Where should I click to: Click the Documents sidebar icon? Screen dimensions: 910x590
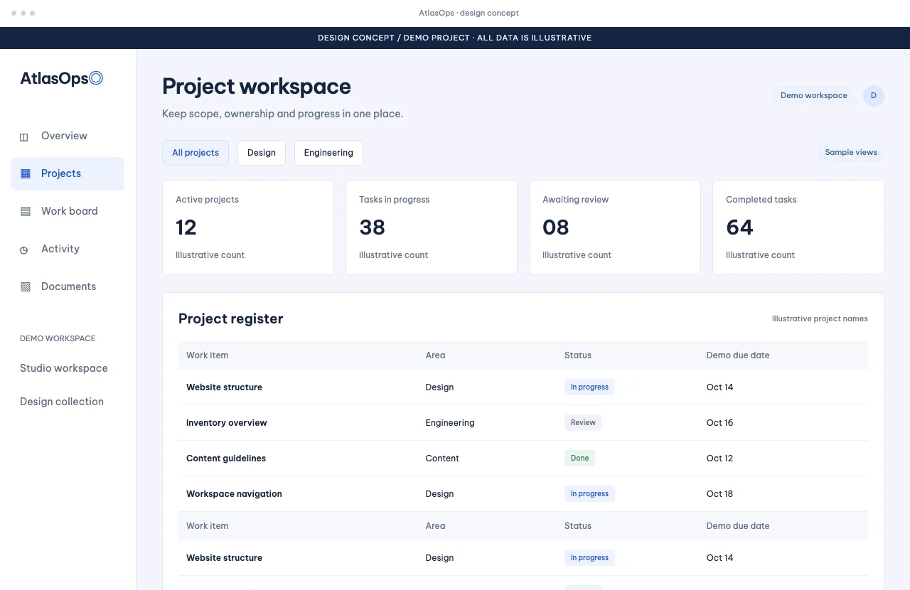[x=26, y=286]
